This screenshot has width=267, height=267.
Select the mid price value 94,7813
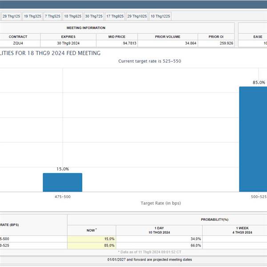(x=117, y=44)
